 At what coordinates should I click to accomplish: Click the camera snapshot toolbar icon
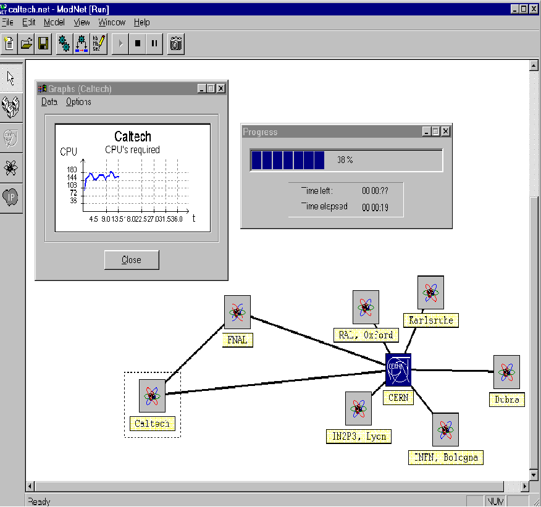pyautogui.click(x=176, y=43)
